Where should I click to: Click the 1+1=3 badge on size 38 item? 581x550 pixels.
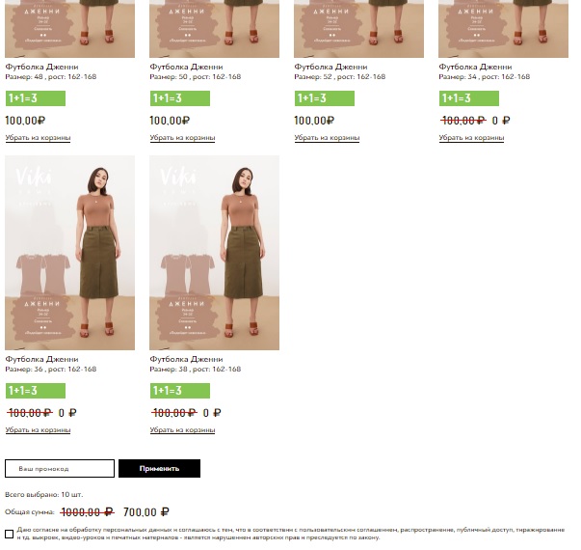(180, 391)
